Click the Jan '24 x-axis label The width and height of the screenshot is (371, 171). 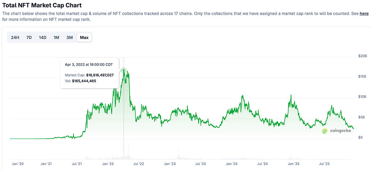pyautogui.click(x=232, y=164)
